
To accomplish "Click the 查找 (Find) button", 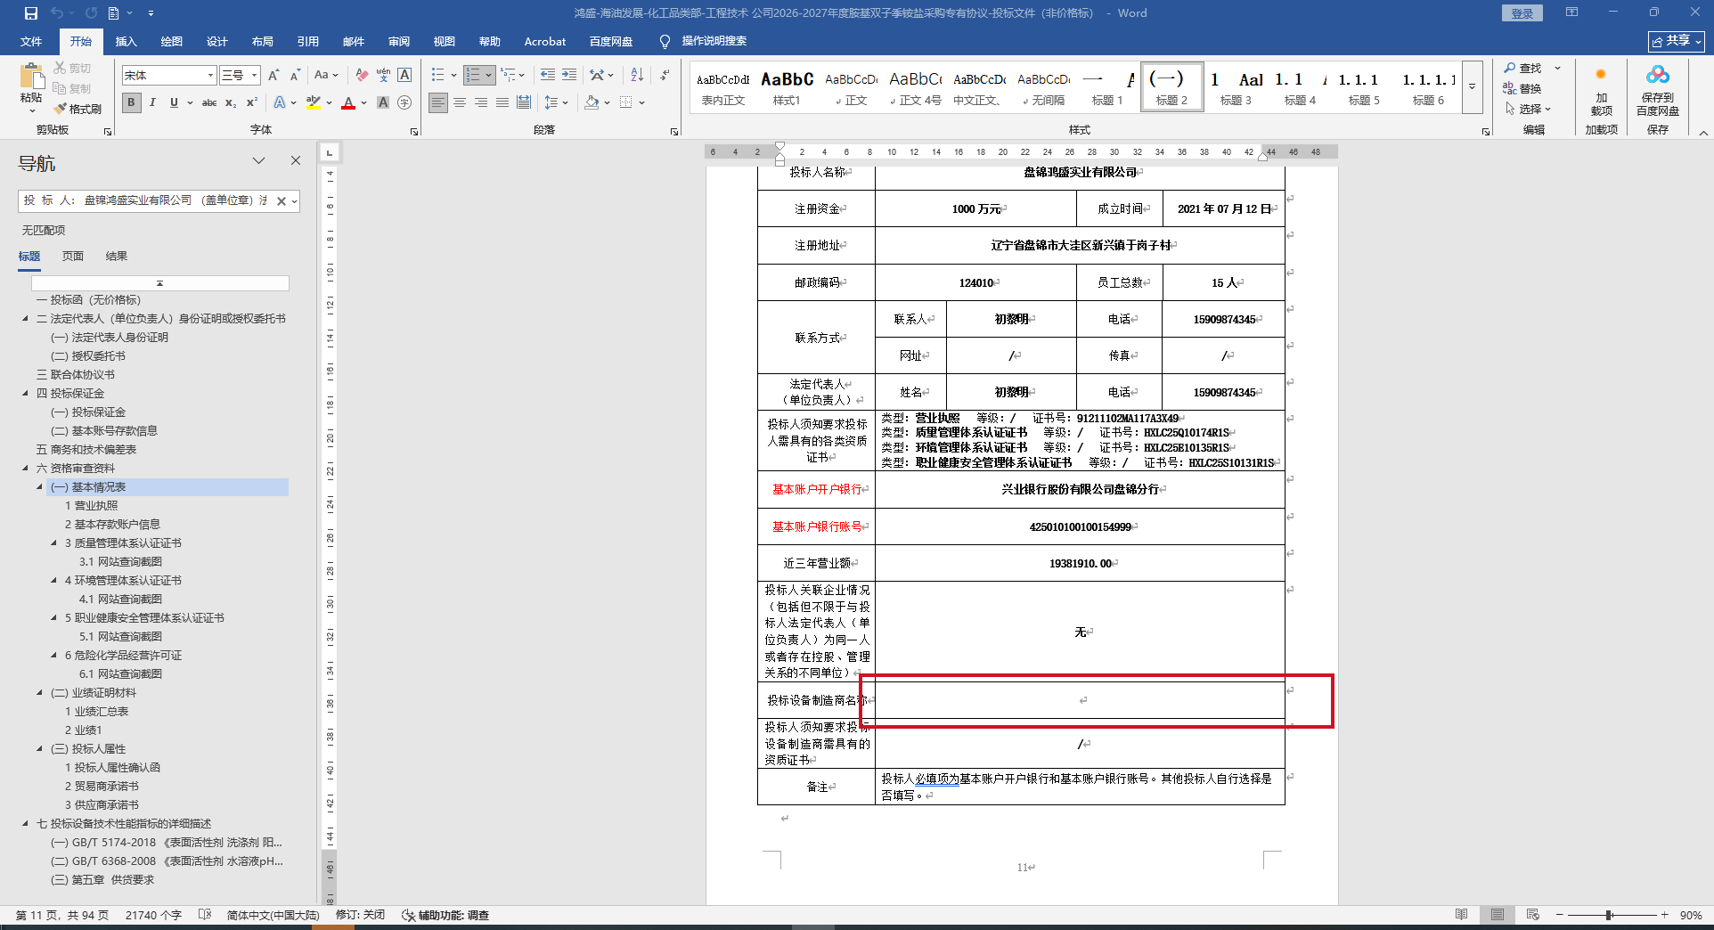I will (x=1524, y=69).
